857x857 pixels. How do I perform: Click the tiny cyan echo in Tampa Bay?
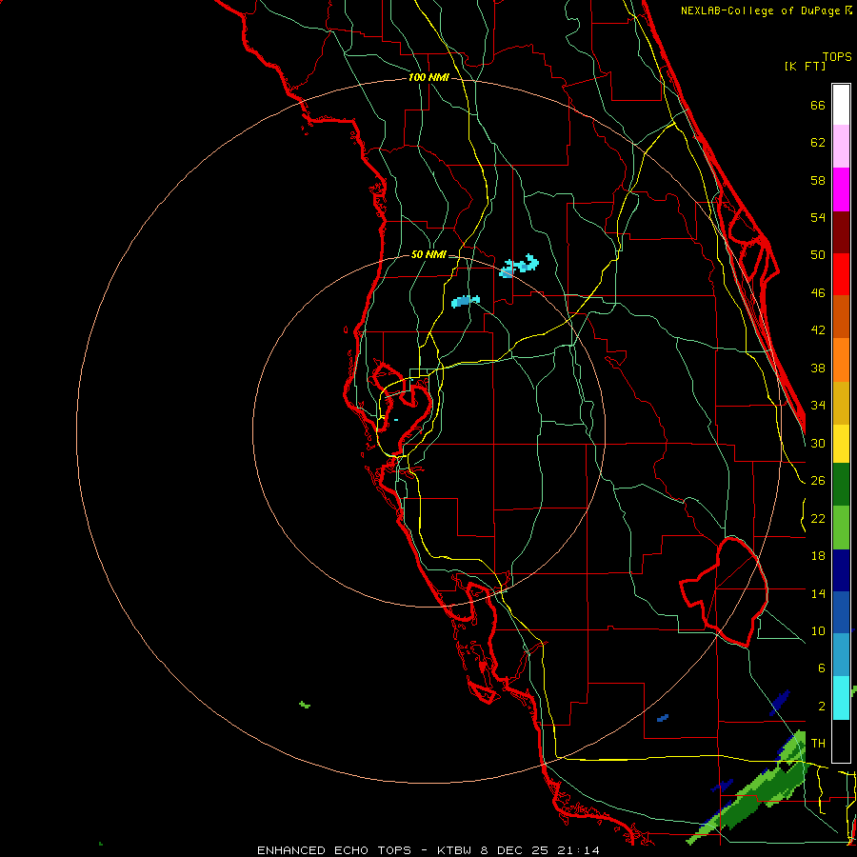point(396,420)
